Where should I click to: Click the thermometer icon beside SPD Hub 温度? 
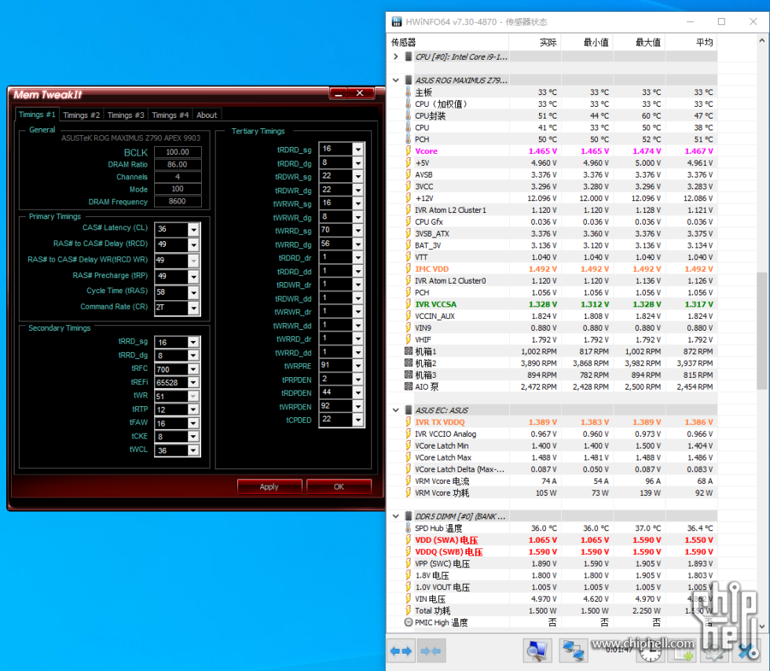click(x=408, y=528)
